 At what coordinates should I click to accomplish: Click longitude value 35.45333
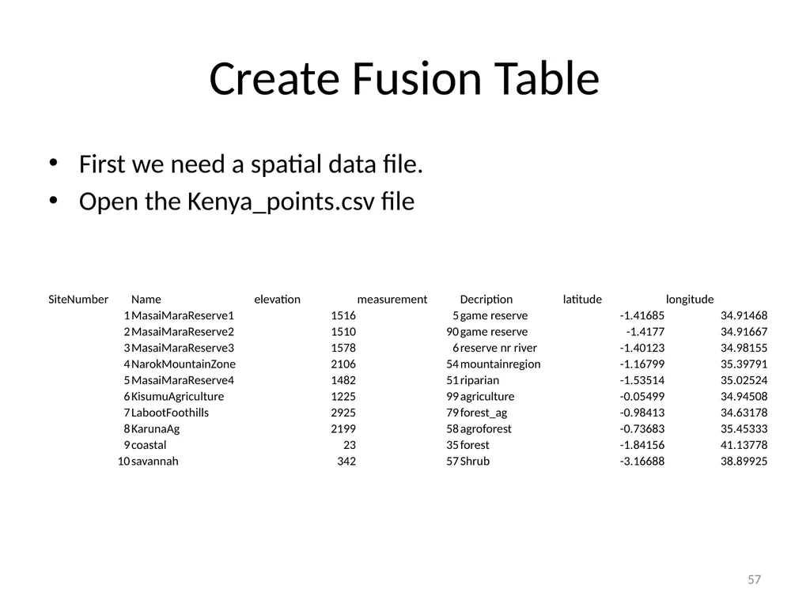[744, 429]
